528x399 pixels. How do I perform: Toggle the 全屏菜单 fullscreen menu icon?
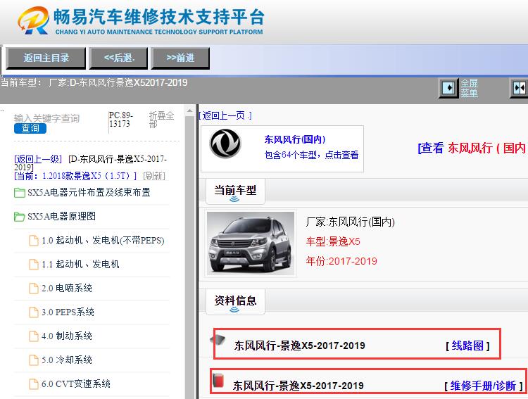pos(448,88)
